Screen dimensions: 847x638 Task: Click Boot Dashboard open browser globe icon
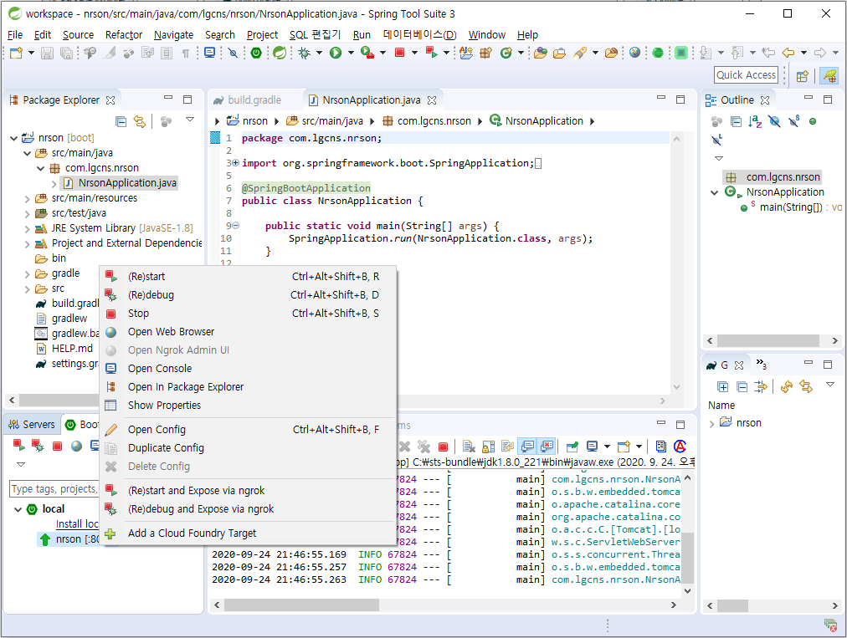tap(77, 446)
